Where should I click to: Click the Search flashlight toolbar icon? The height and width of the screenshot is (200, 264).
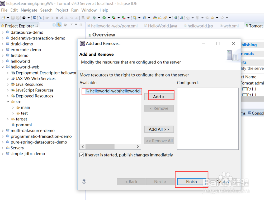click(165, 18)
